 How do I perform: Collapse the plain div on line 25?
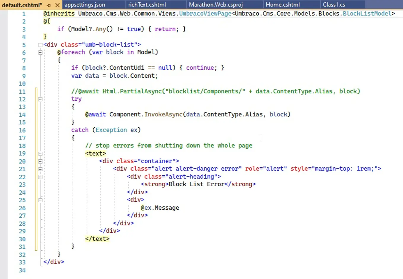click(40, 200)
